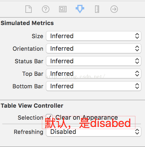Image resolution: width=145 pixels, height=147 pixels.
Task: Click the Clear on Appearance label
Action: (x=87, y=118)
